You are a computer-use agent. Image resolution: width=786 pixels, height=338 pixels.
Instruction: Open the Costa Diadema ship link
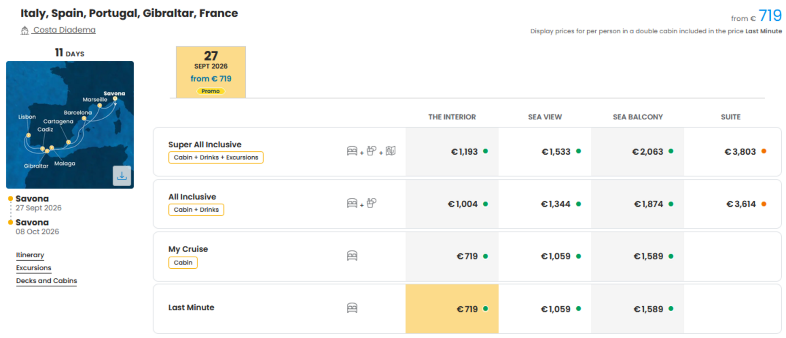tap(64, 30)
